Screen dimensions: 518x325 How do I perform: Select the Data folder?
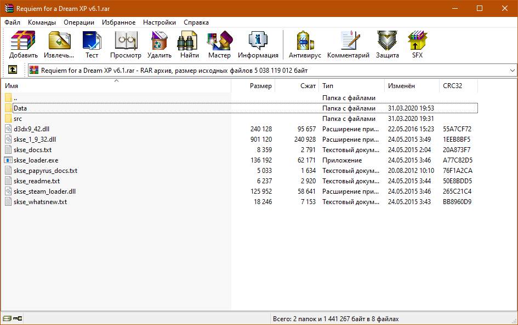(x=20, y=108)
